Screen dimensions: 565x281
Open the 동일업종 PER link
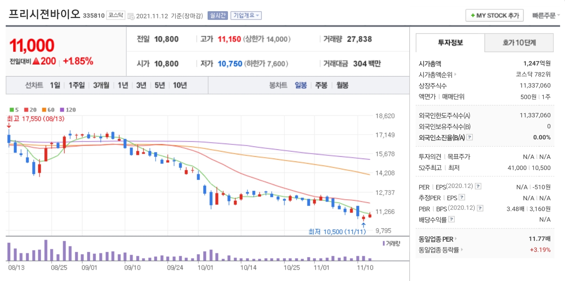[436, 239]
